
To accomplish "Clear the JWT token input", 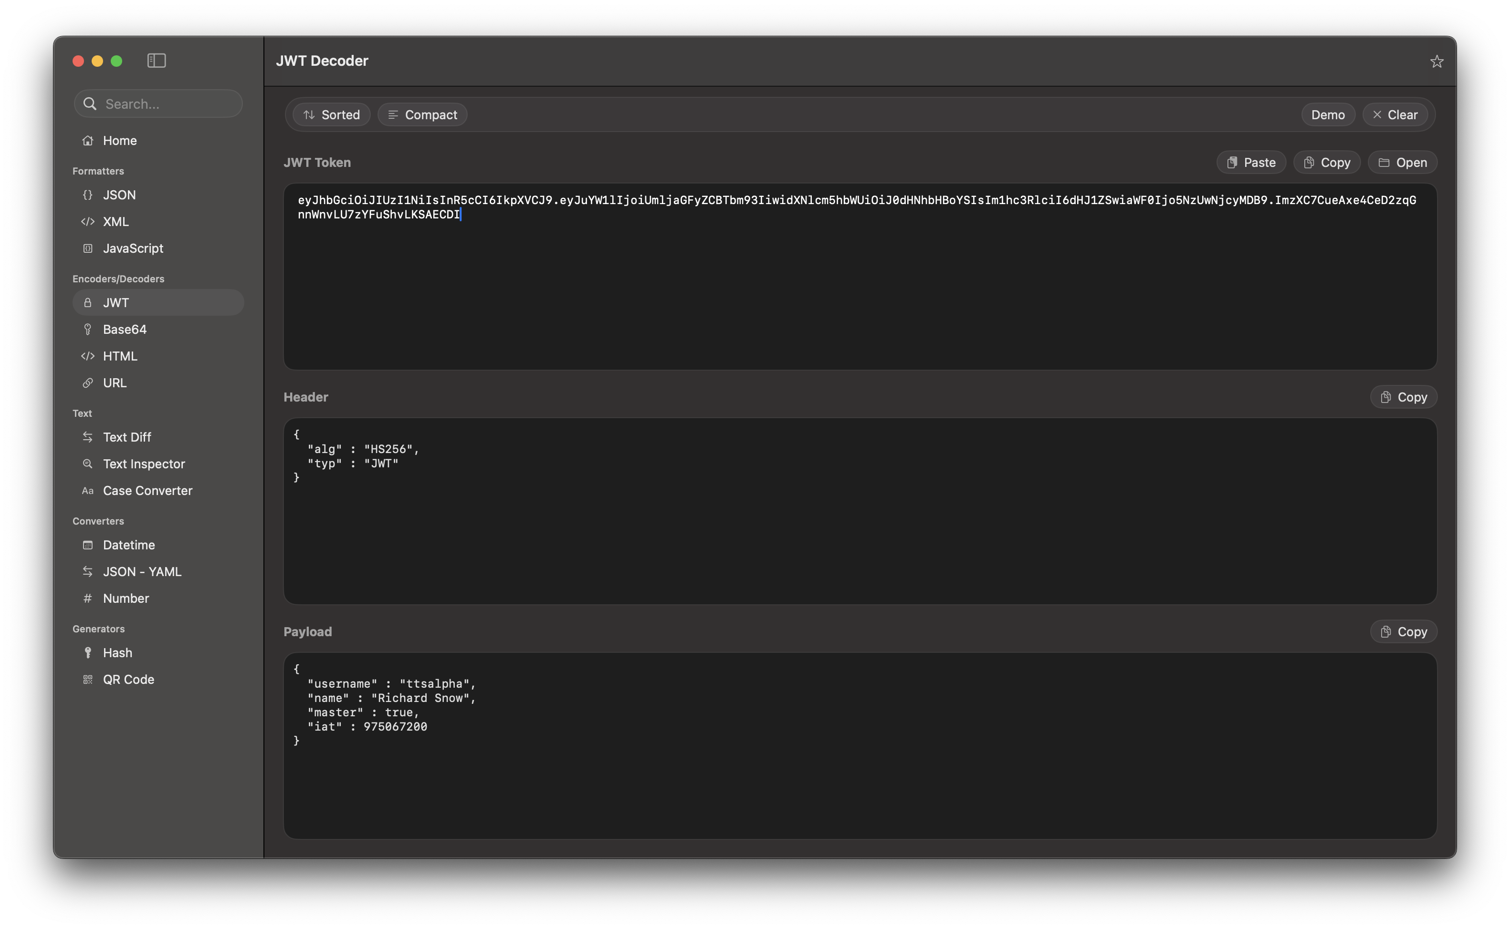I will 1395,115.
